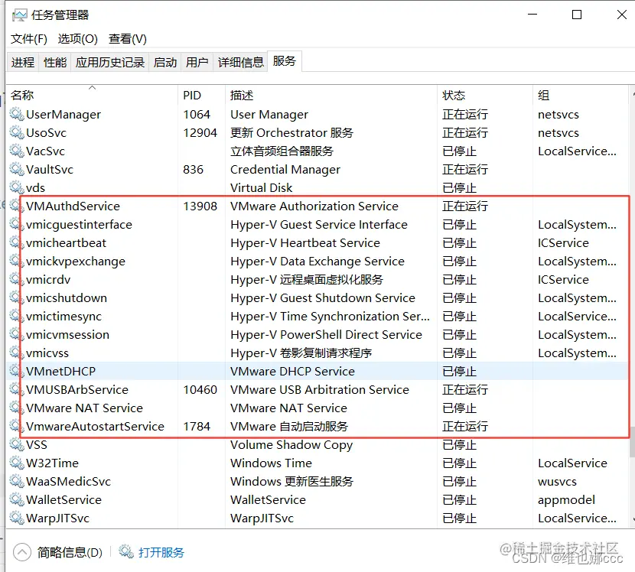Click the gear icon beside vmickvpexchange

pos(17,261)
